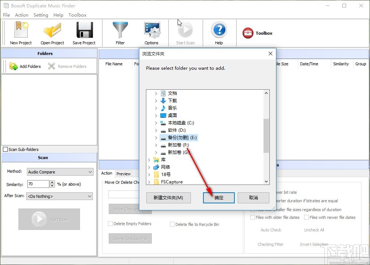Screen dimensions: 370x265
Task: Click the app icon in title bar
Action: [x=6, y=6]
